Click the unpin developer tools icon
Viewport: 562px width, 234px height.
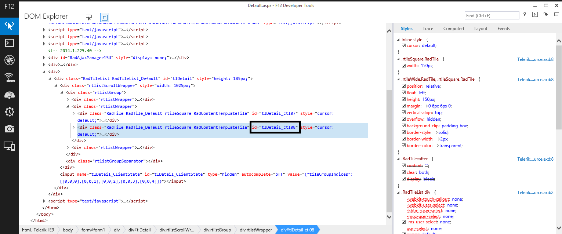click(x=546, y=15)
